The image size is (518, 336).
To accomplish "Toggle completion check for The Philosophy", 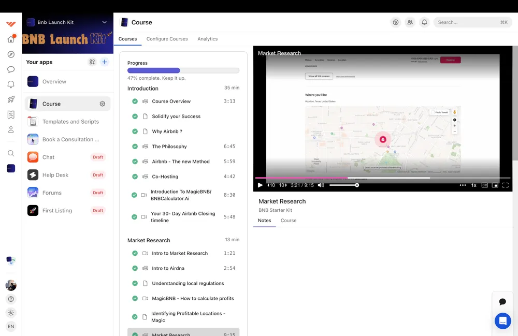I will (135, 146).
